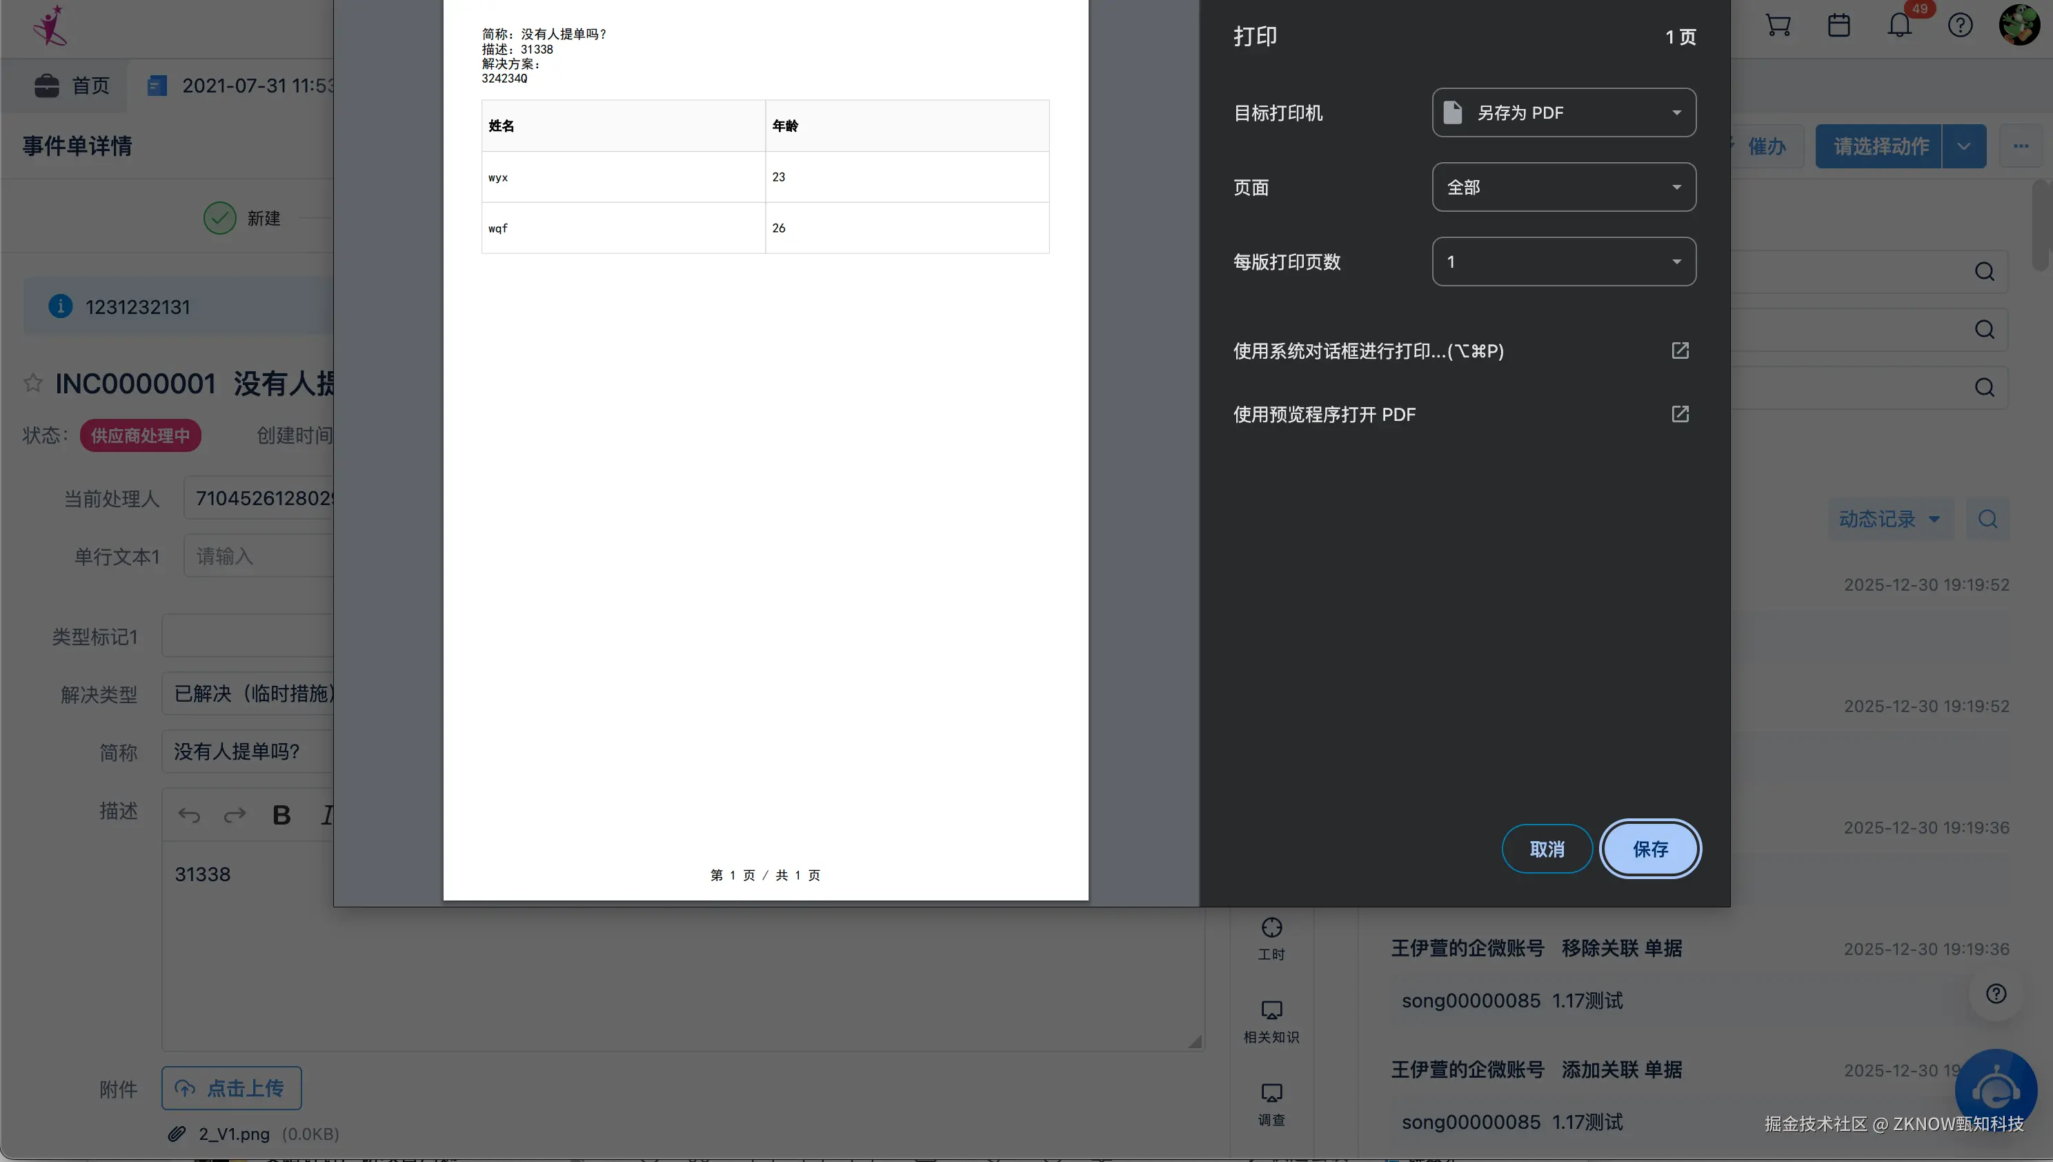
Task: Open the calendar icon in header
Action: tap(1839, 26)
